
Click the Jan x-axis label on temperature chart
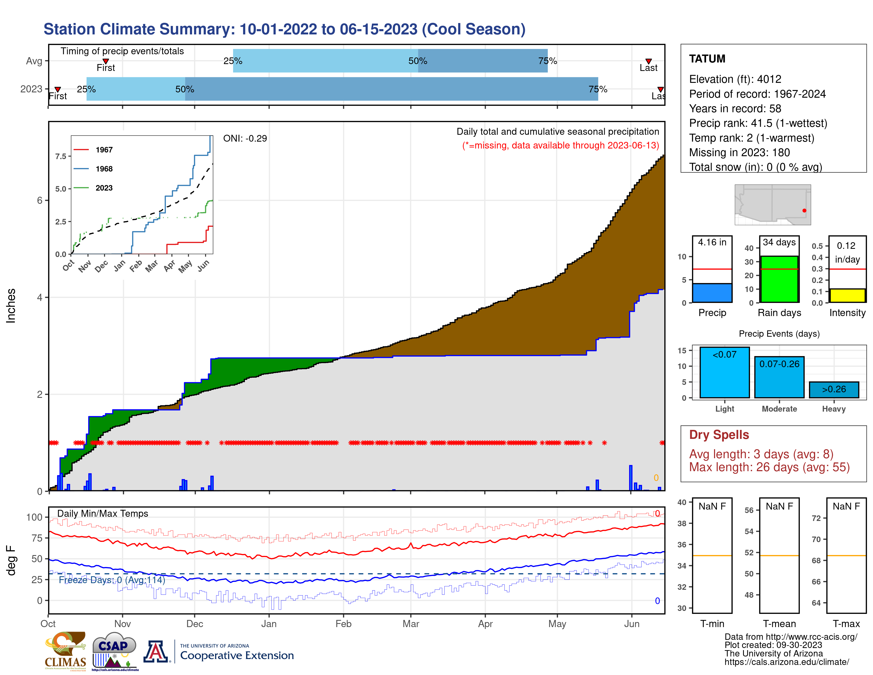[269, 624]
